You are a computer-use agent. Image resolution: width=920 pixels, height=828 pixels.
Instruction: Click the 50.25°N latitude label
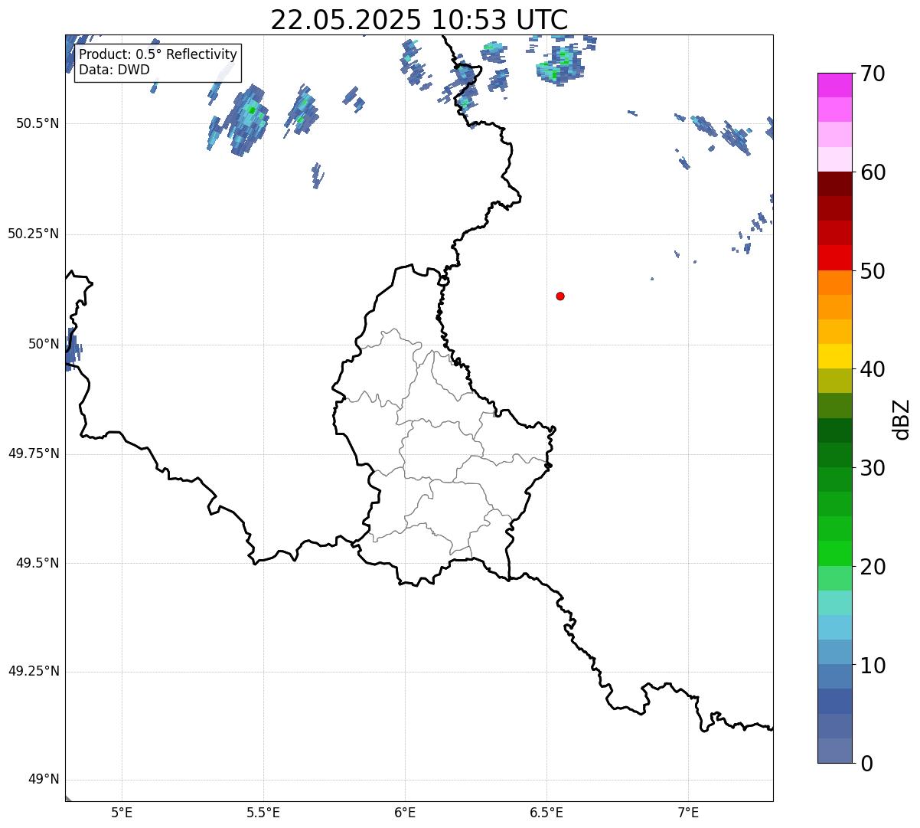(33, 234)
